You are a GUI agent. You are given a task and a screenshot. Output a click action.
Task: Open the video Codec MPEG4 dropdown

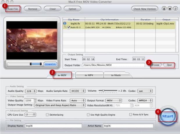tap(145, 100)
